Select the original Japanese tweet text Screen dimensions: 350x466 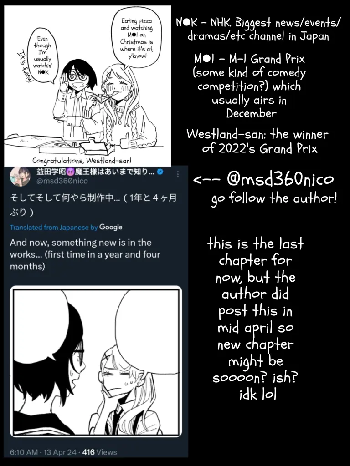[93, 205]
